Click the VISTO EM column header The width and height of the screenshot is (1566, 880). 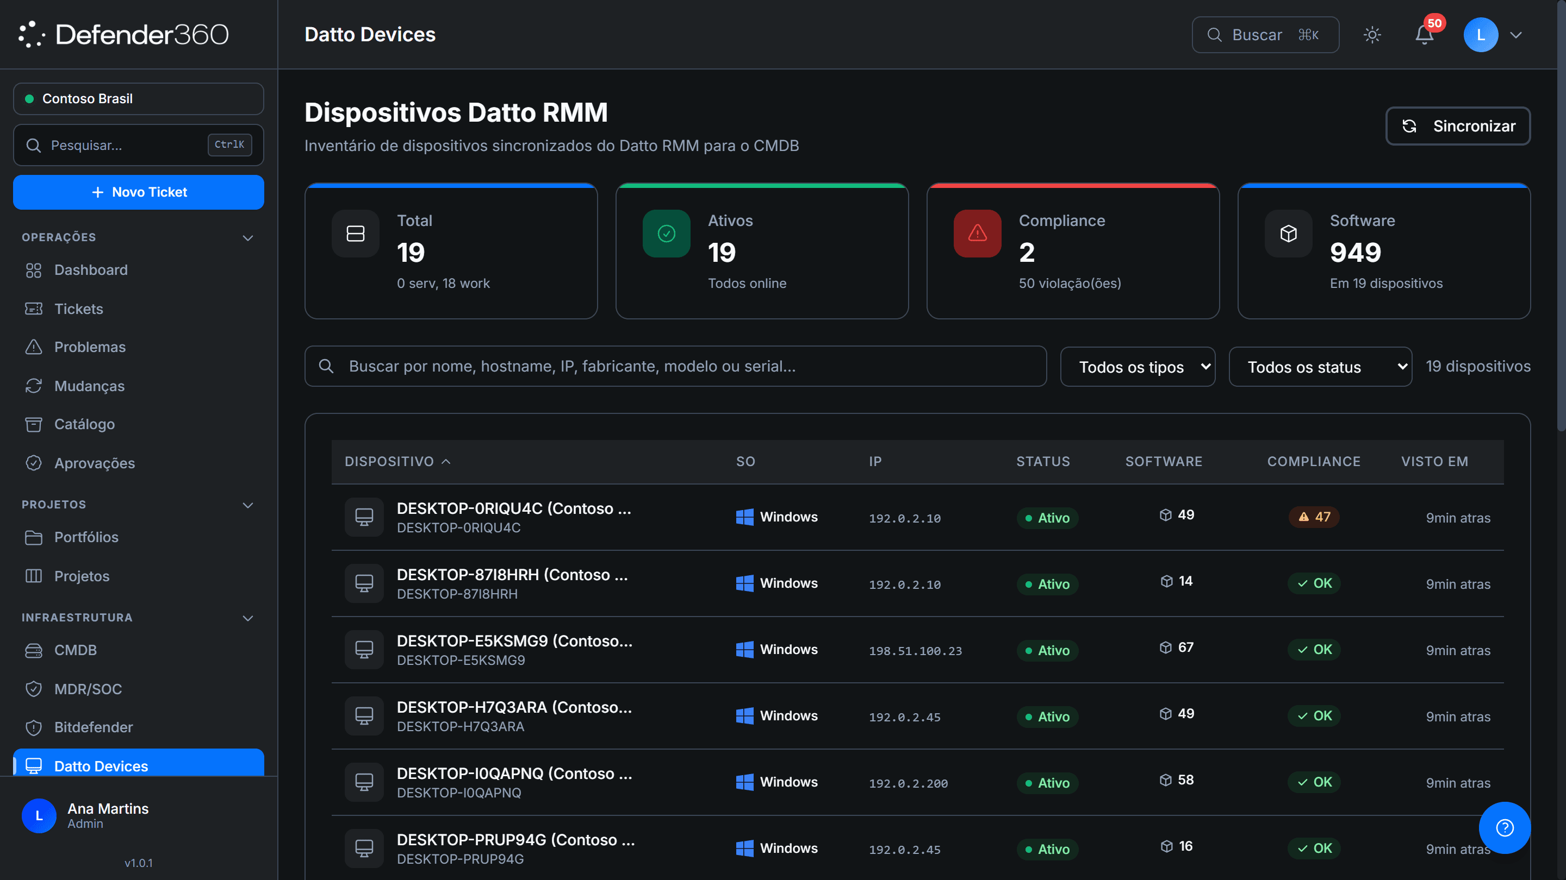point(1435,462)
